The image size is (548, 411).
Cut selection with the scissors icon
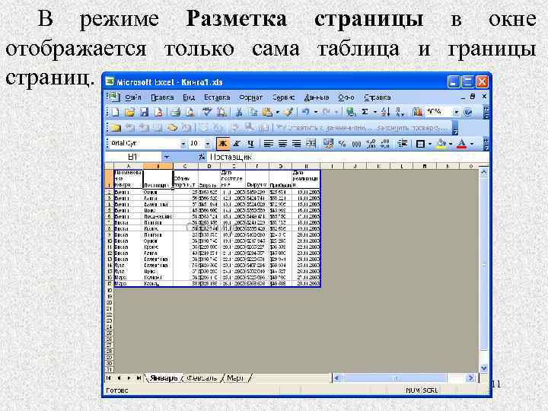click(239, 112)
